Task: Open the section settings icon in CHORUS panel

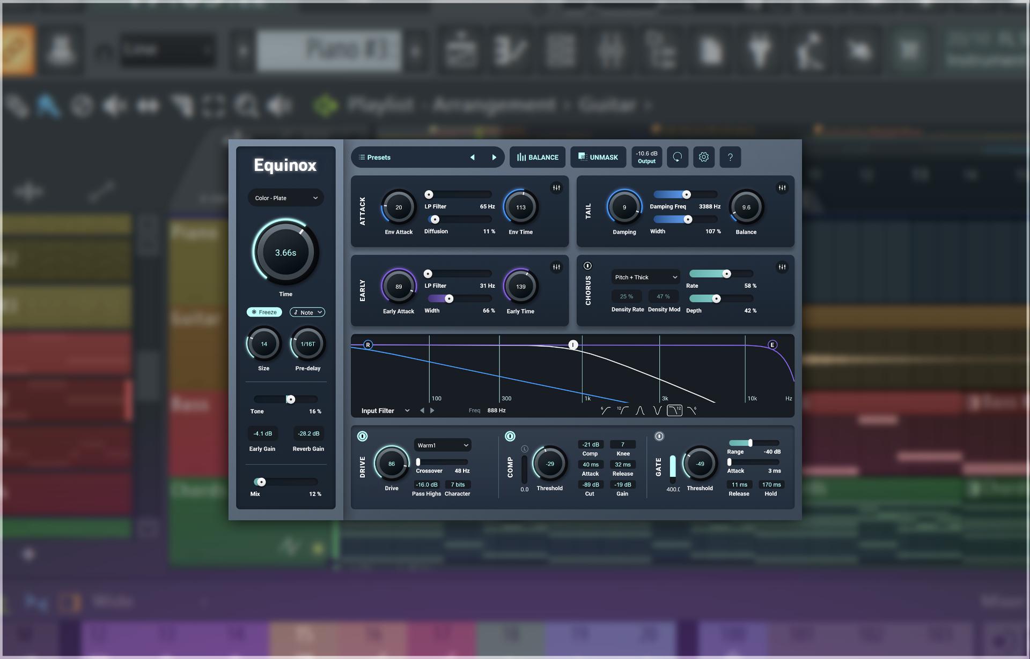Action: (x=782, y=267)
